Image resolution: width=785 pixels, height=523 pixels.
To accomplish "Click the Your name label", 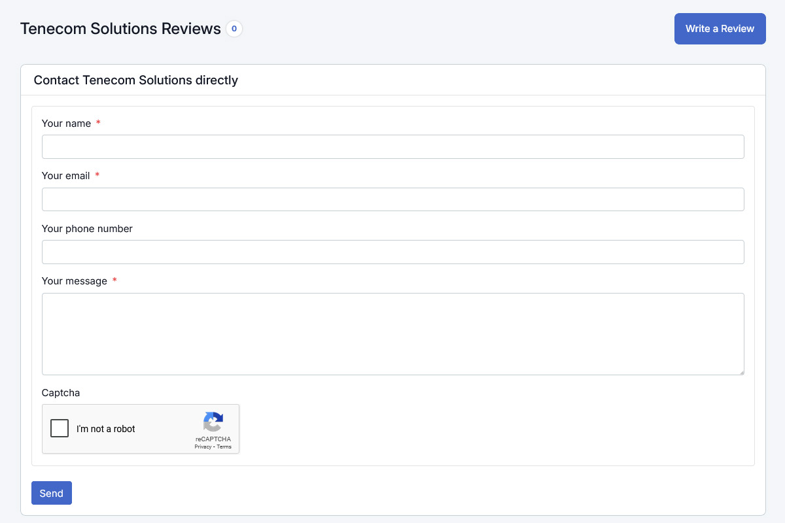I will point(66,124).
